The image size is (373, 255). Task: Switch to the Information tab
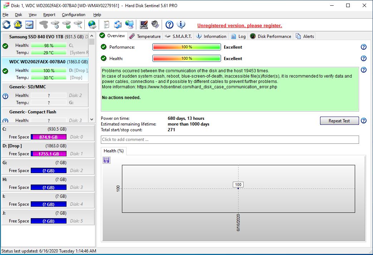click(211, 36)
